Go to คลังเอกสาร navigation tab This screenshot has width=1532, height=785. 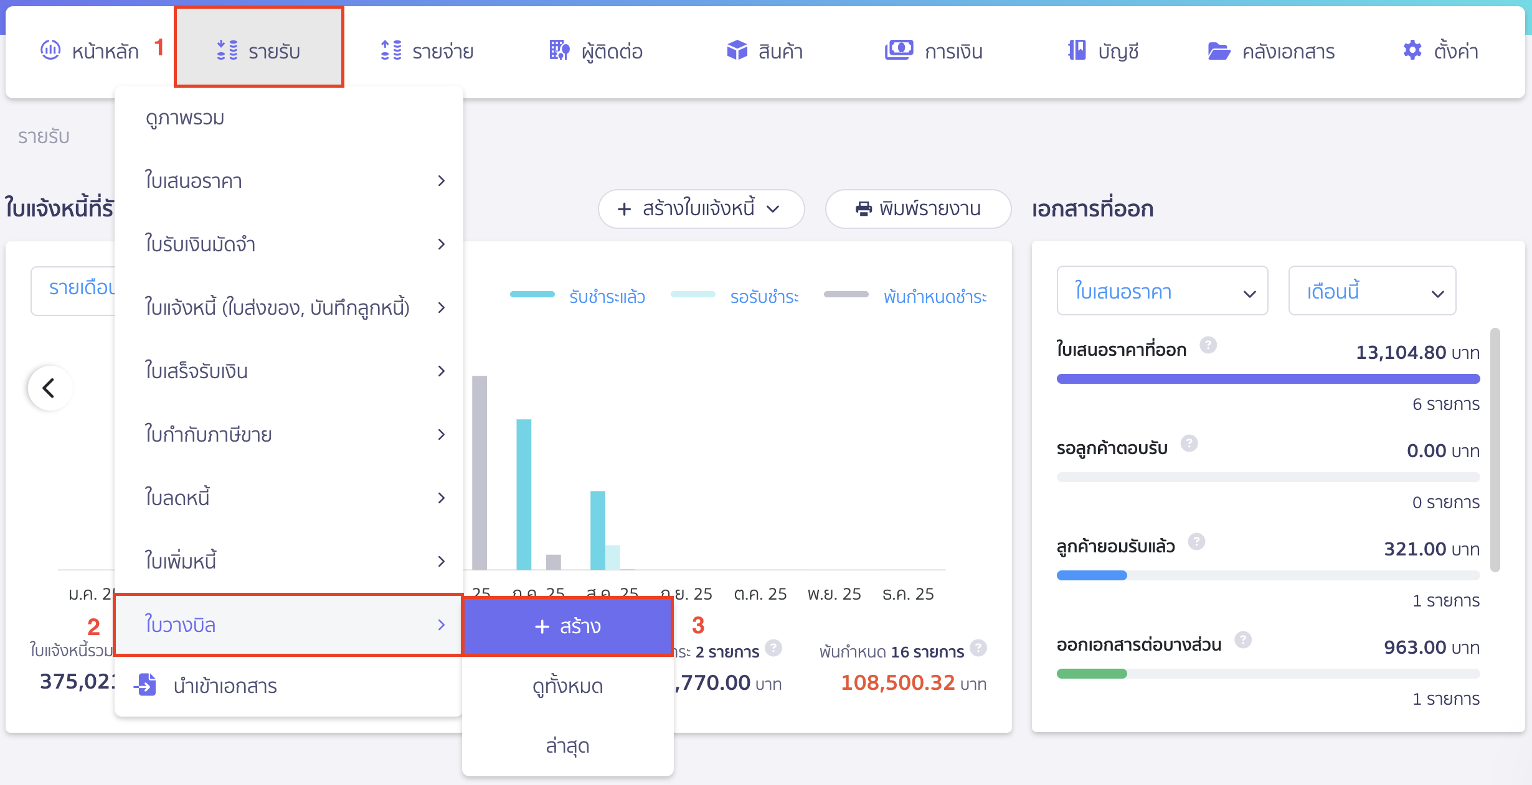pyautogui.click(x=1271, y=50)
